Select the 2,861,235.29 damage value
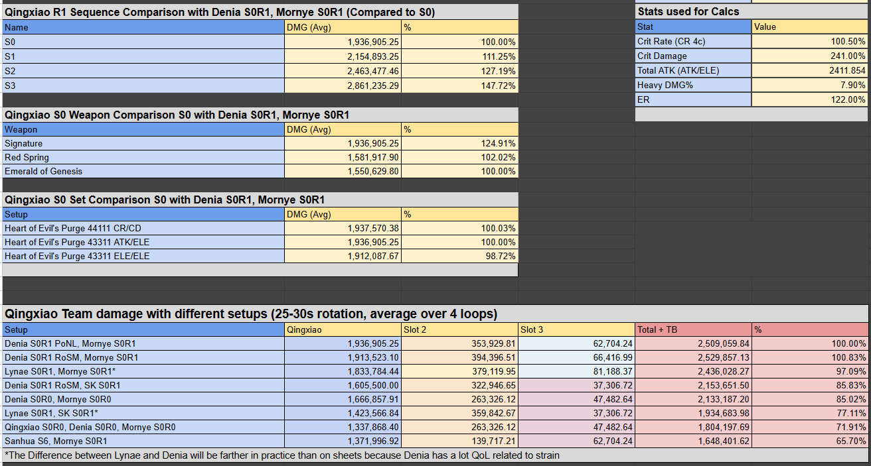 343,86
